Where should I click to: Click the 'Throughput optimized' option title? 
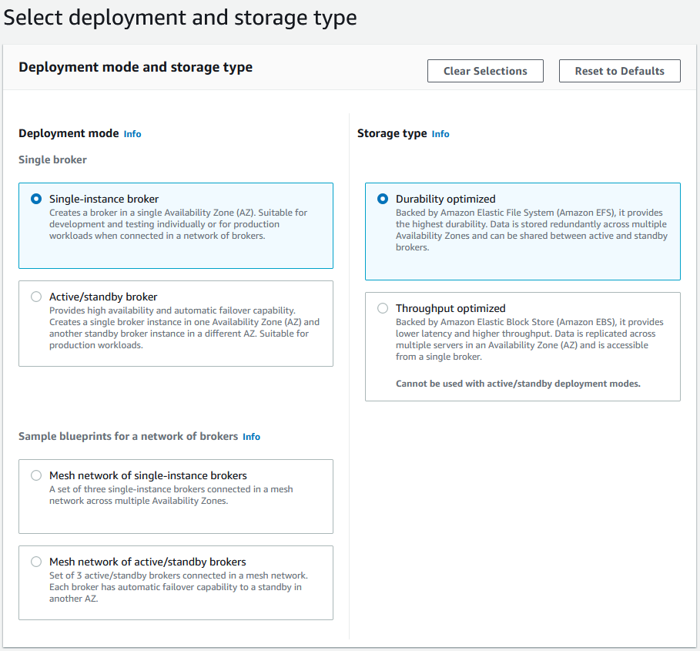tap(450, 308)
